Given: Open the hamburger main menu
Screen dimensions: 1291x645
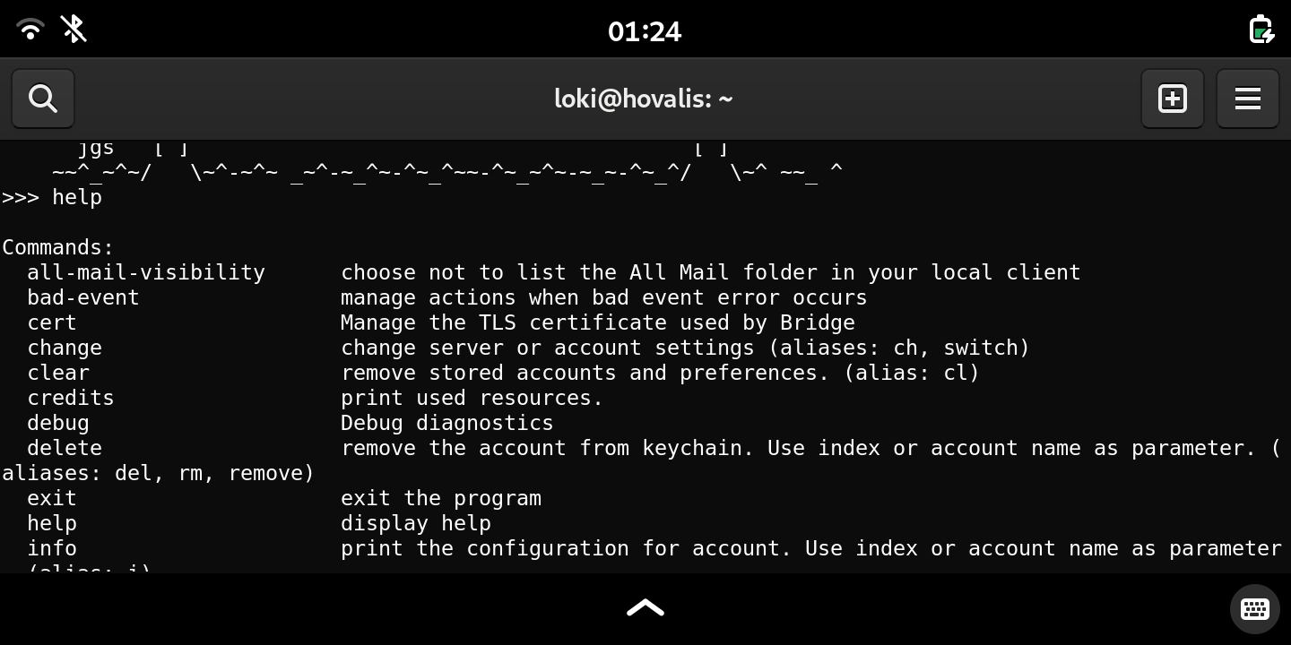Looking at the screenshot, I should point(1248,99).
